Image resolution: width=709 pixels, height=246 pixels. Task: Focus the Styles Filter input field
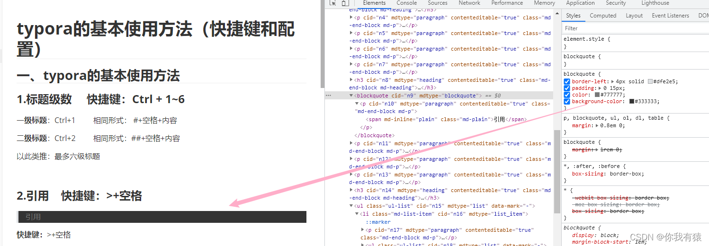point(635,28)
